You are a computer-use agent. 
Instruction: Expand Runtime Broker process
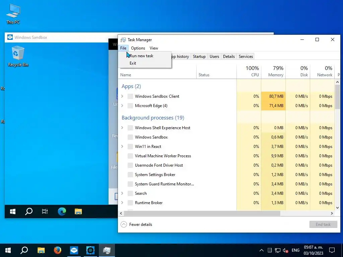tap(122, 202)
